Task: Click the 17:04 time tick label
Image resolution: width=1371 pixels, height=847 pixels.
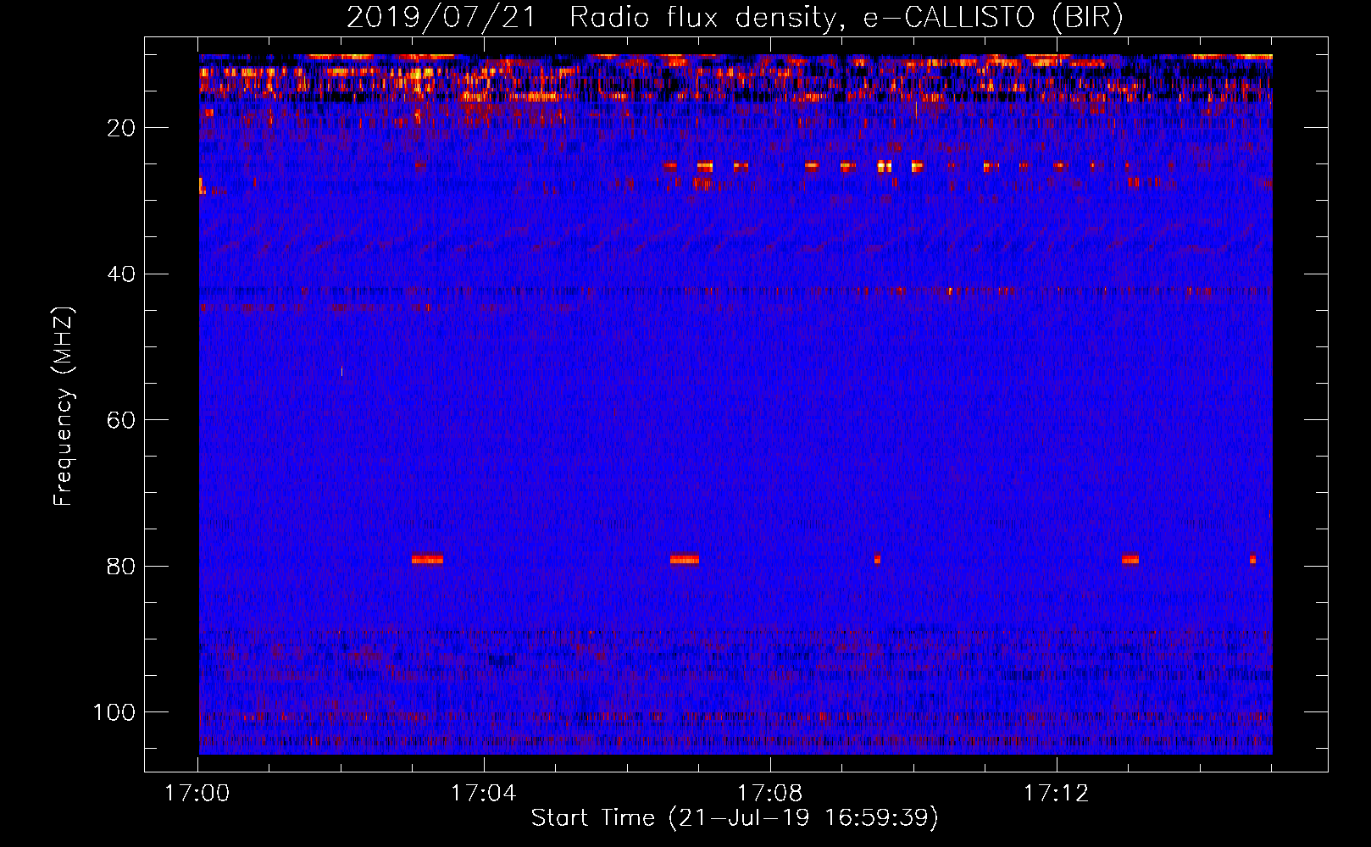Action: coord(483,794)
